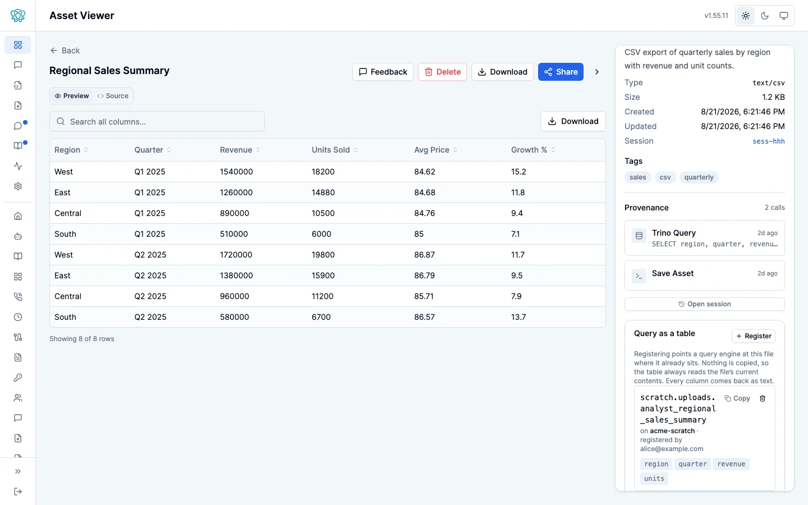Click the units column chip
The width and height of the screenshot is (808, 505).
[654, 479]
